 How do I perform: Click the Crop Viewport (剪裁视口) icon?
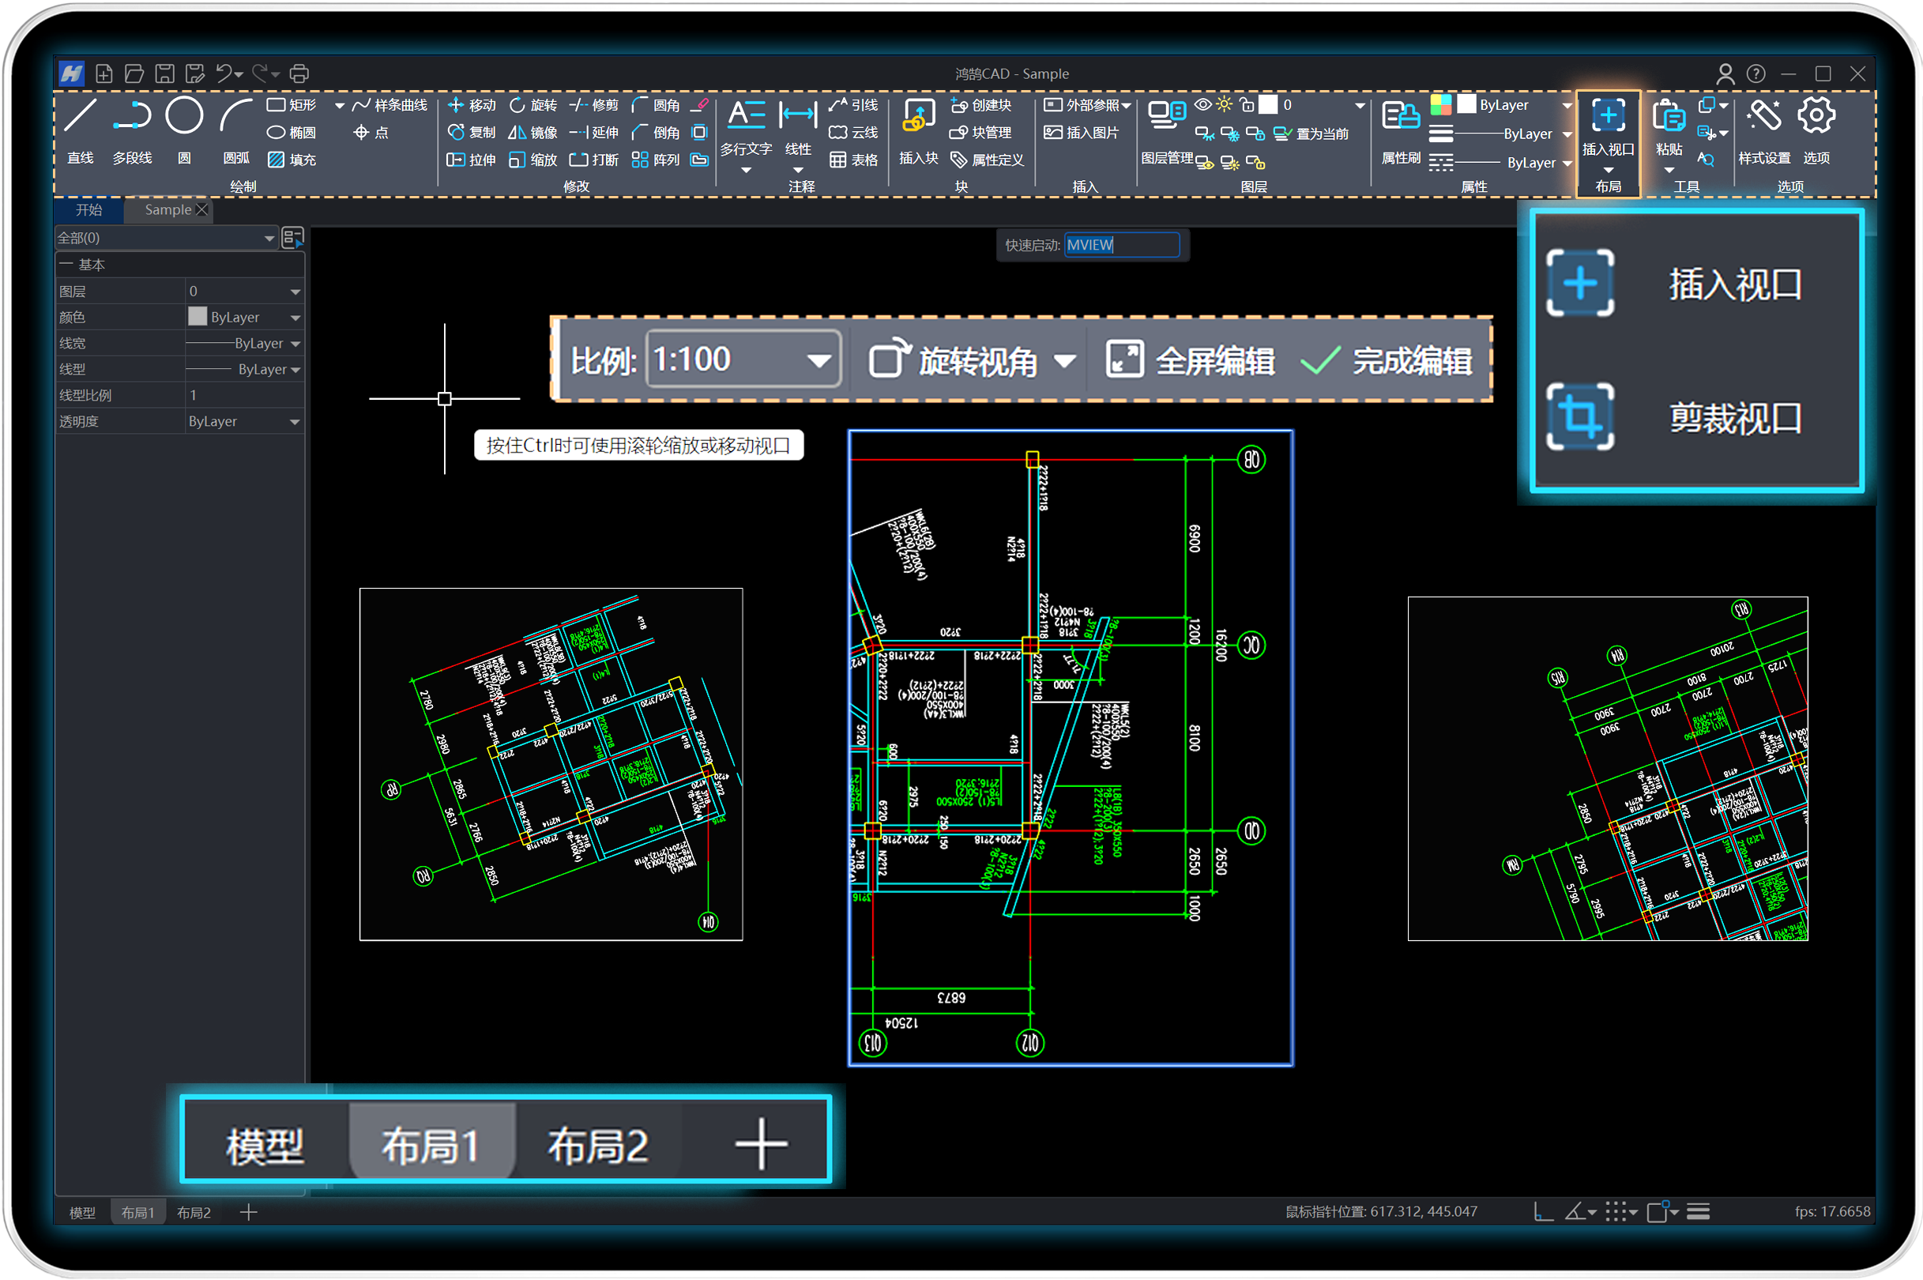[x=1580, y=417]
